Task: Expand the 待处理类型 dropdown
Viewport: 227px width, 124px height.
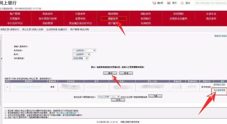Action: tap(80, 58)
